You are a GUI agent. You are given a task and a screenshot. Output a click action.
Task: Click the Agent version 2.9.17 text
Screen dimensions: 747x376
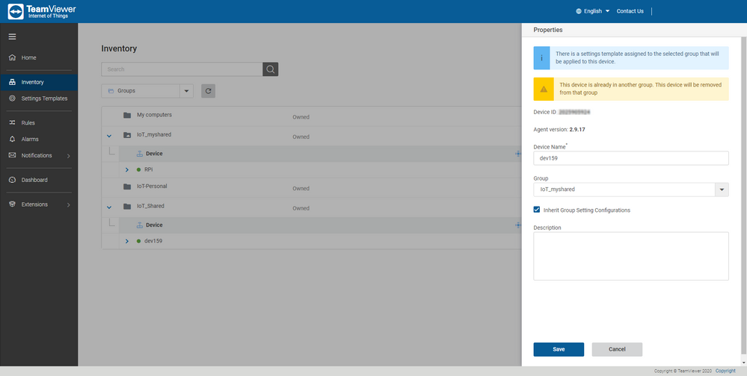[x=559, y=129]
